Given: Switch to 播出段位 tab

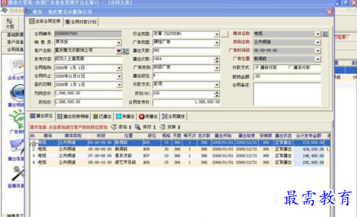Looking at the screenshot, I should (42, 116).
